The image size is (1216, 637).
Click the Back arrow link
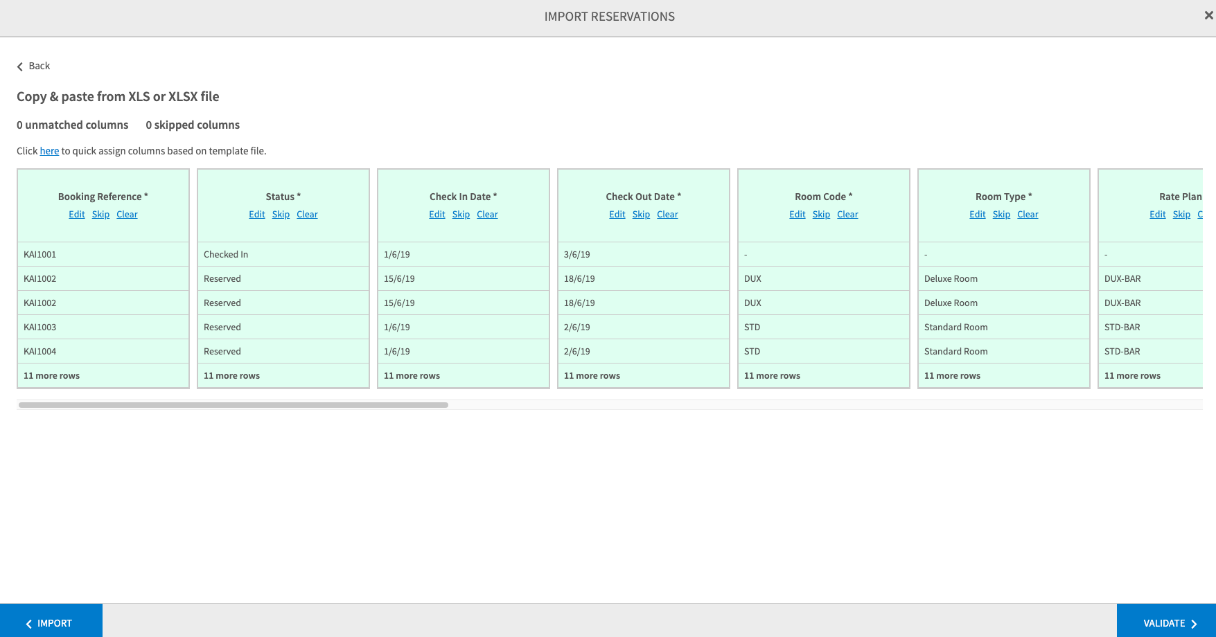click(x=33, y=66)
